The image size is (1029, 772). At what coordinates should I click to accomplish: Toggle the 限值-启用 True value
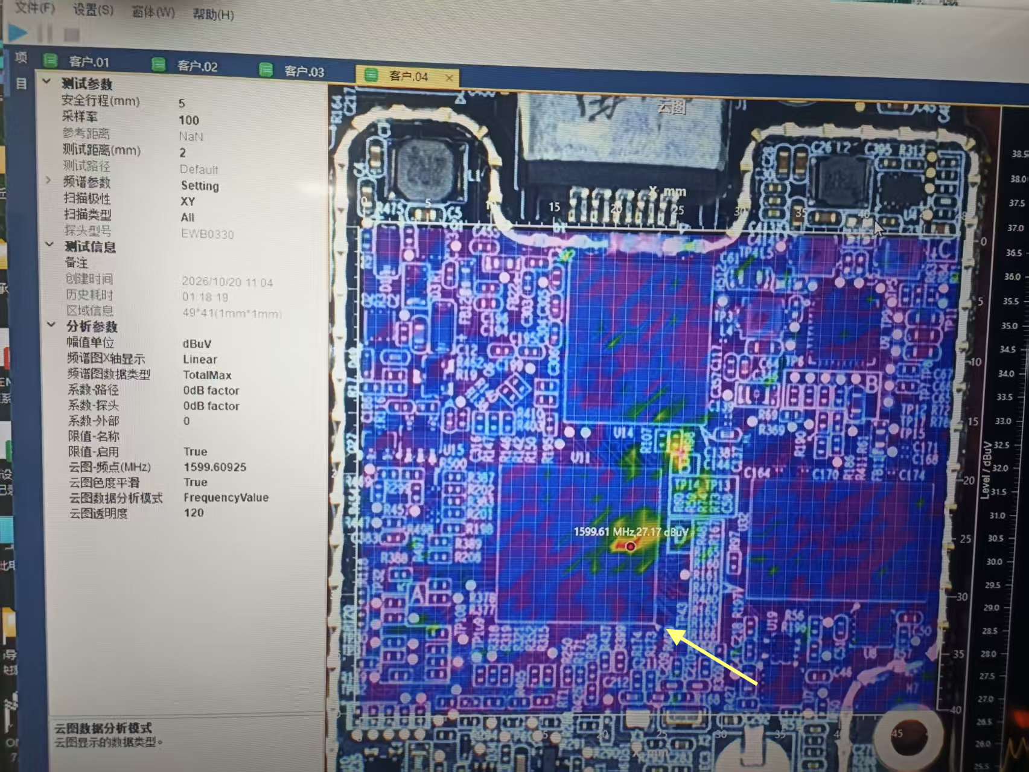pos(195,451)
